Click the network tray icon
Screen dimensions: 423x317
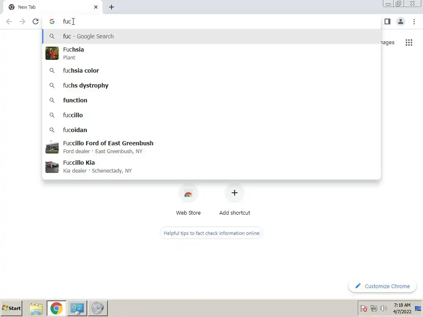373,308
